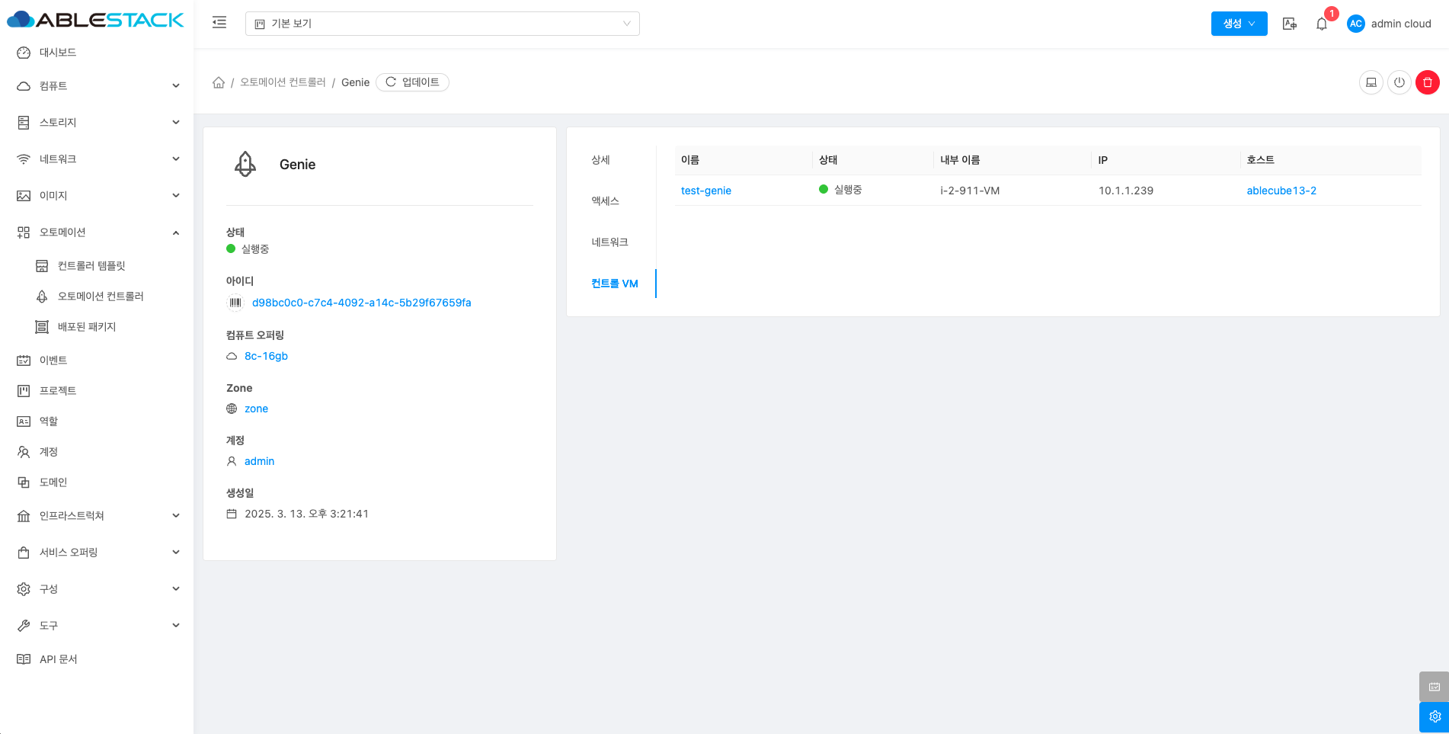Open the 기본 보기 dropdown

pyautogui.click(x=442, y=24)
